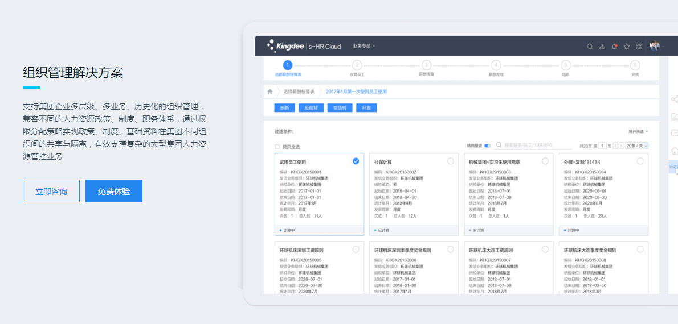Click the house icon in right sidebar
This screenshot has width=678, height=324.
click(674, 151)
